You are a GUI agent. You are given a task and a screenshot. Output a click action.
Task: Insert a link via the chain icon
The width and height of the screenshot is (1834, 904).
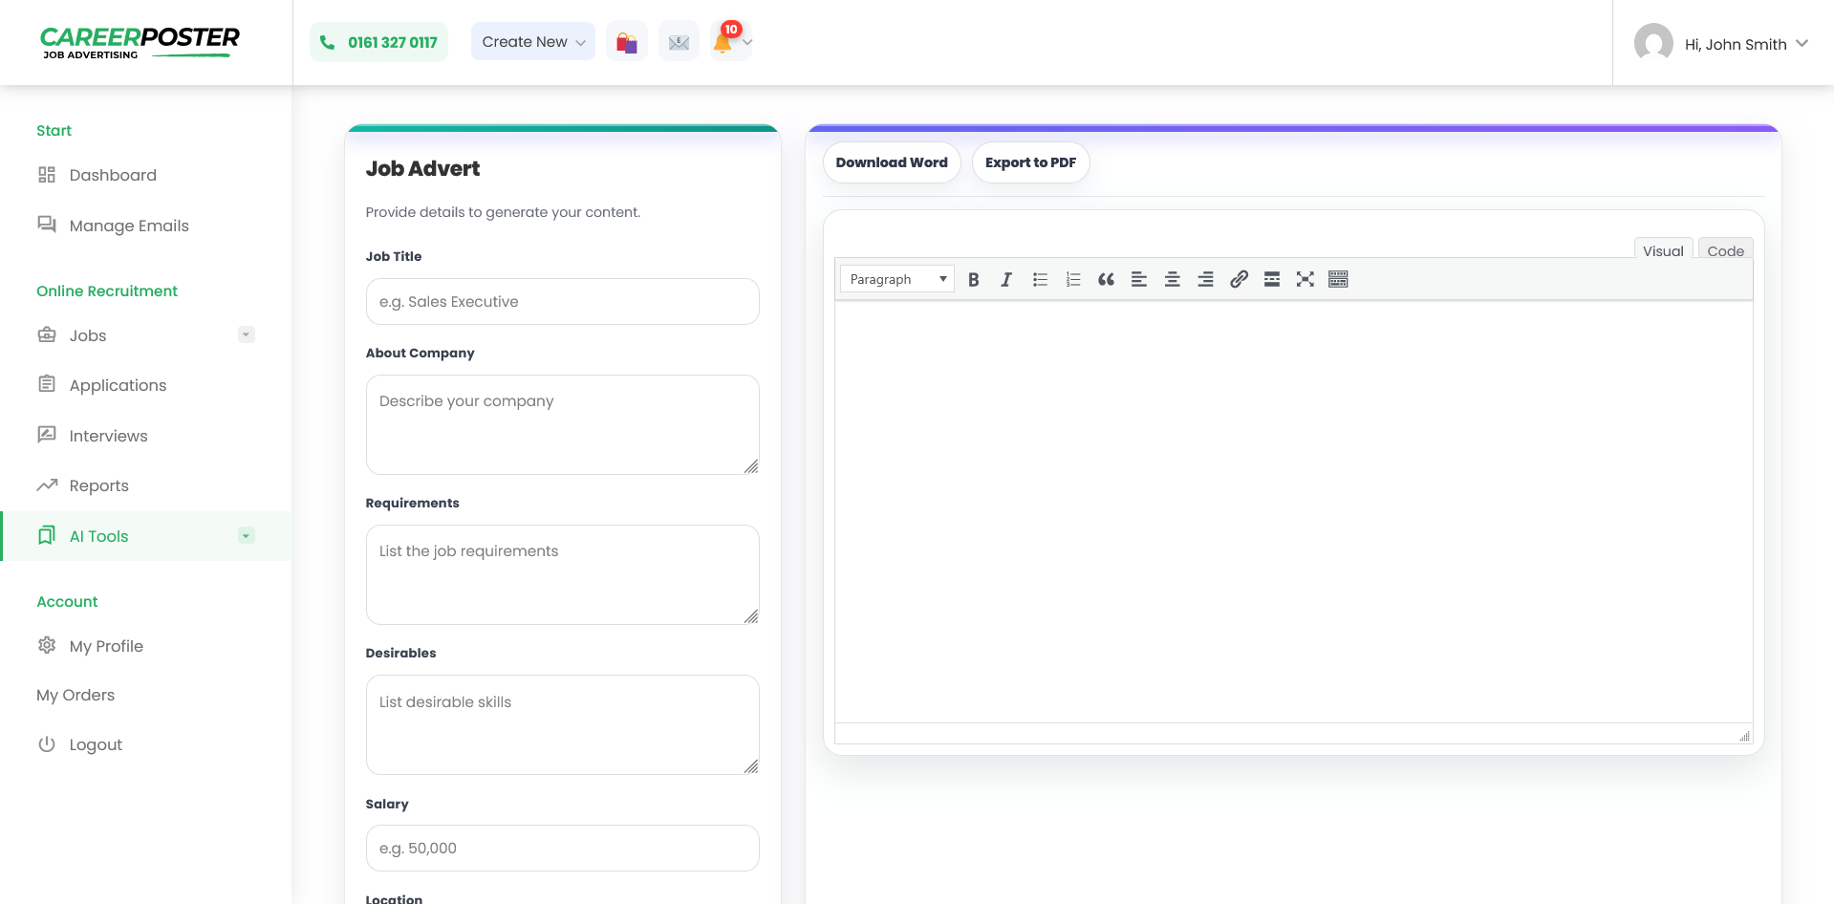click(1239, 279)
